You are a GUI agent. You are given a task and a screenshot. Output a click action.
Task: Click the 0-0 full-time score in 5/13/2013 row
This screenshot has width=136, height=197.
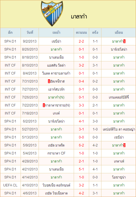81,137
